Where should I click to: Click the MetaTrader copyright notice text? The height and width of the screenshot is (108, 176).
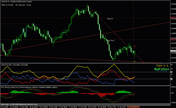click(x=19, y=104)
